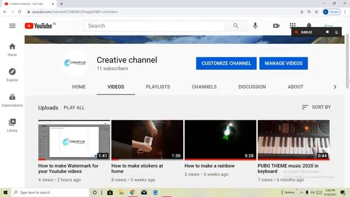Switch to the CHANNELS tab
350x197 pixels.
[x=204, y=87]
